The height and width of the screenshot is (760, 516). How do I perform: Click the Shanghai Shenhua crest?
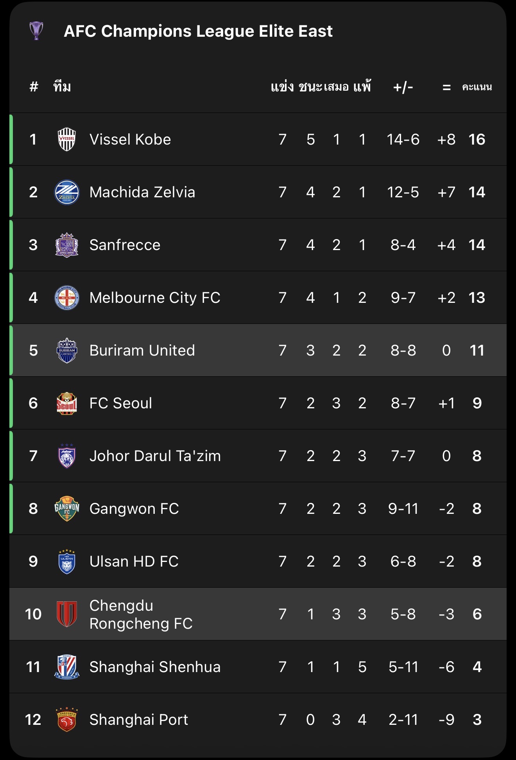tap(67, 667)
